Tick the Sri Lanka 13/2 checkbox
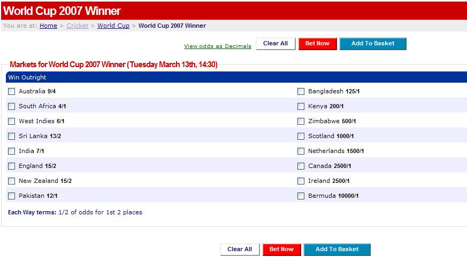This screenshot has width=467, height=273. coord(12,136)
